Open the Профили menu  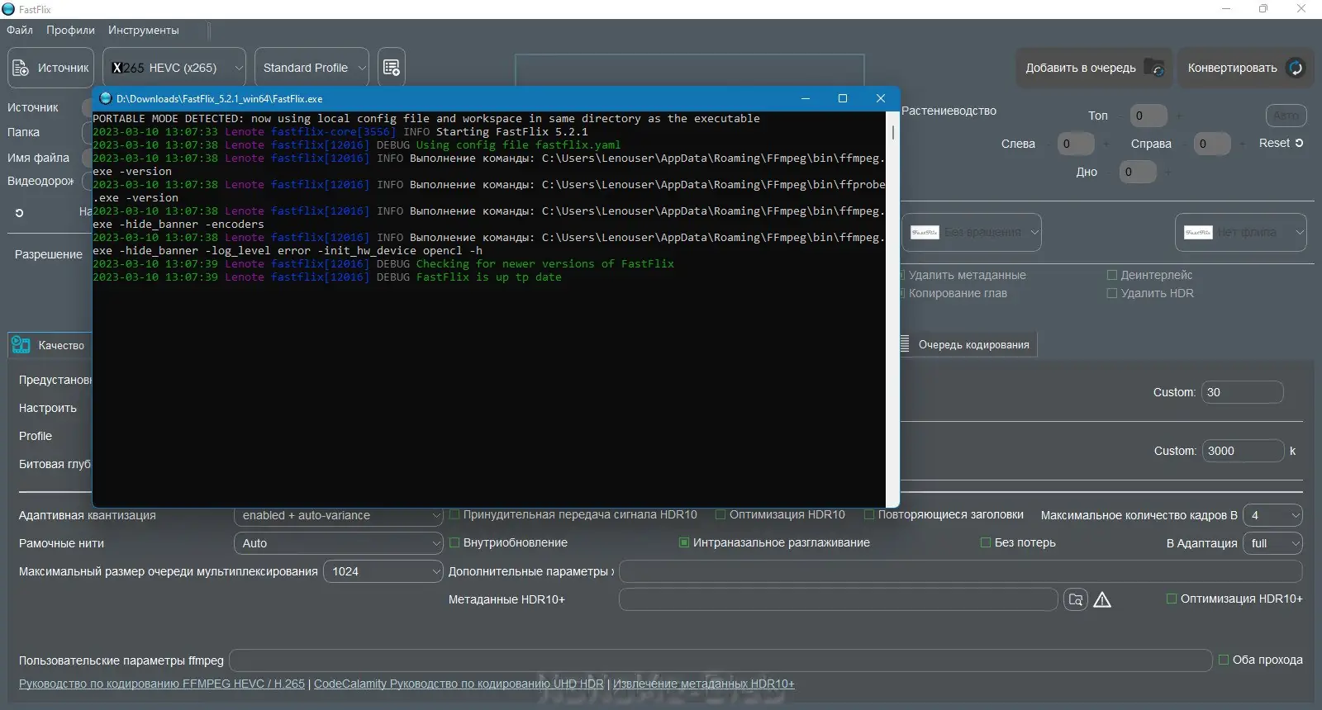[70, 30]
